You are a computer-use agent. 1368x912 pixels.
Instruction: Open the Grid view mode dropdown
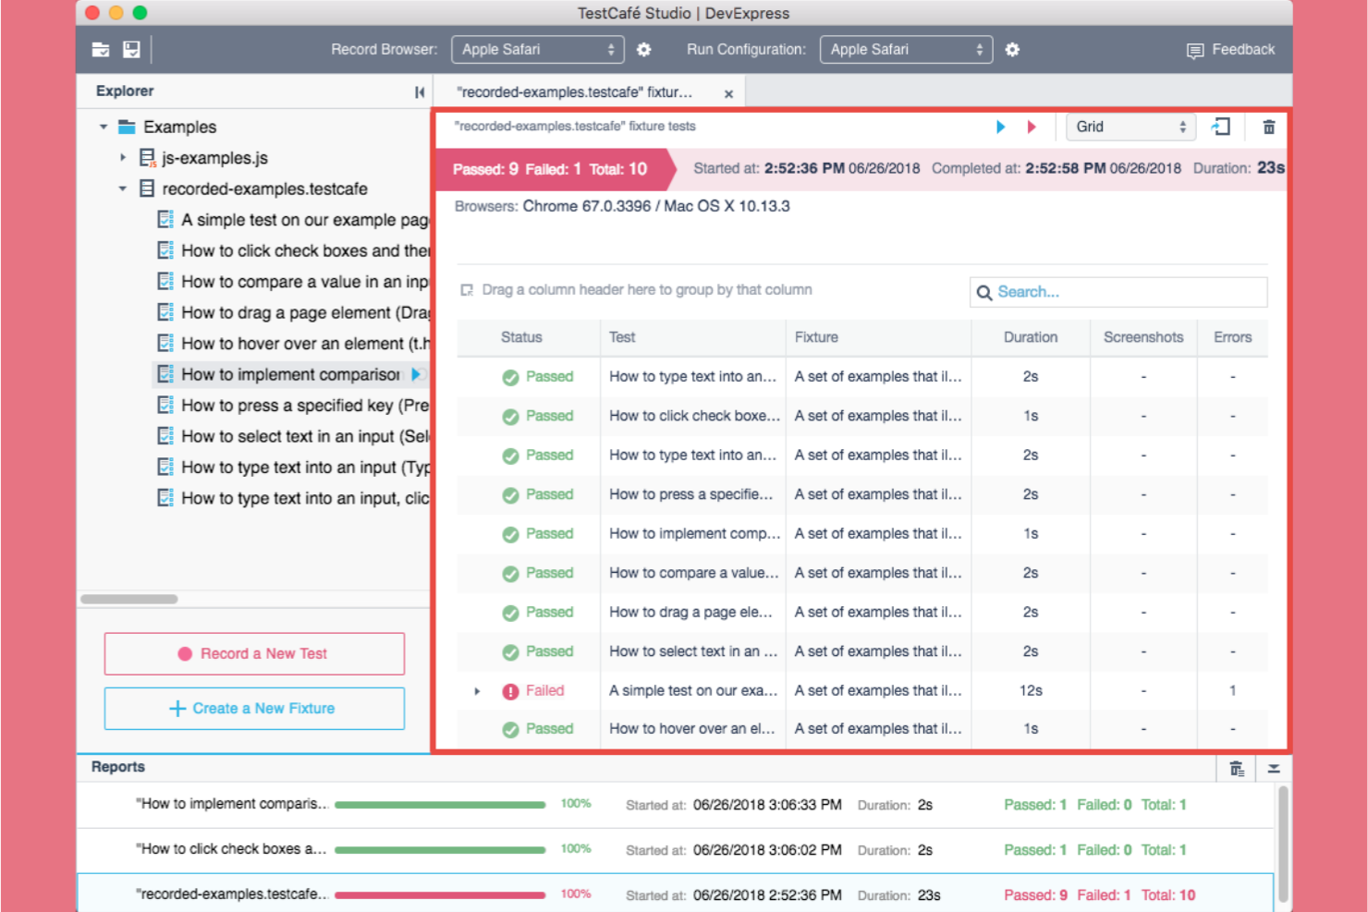coord(1130,127)
